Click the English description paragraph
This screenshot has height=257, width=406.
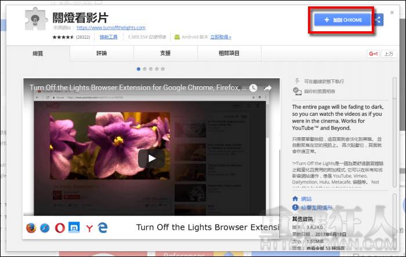click(x=338, y=118)
